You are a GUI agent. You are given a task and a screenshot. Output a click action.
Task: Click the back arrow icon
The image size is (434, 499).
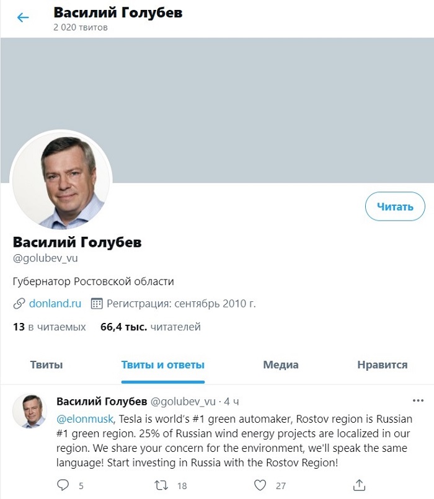coord(23,17)
